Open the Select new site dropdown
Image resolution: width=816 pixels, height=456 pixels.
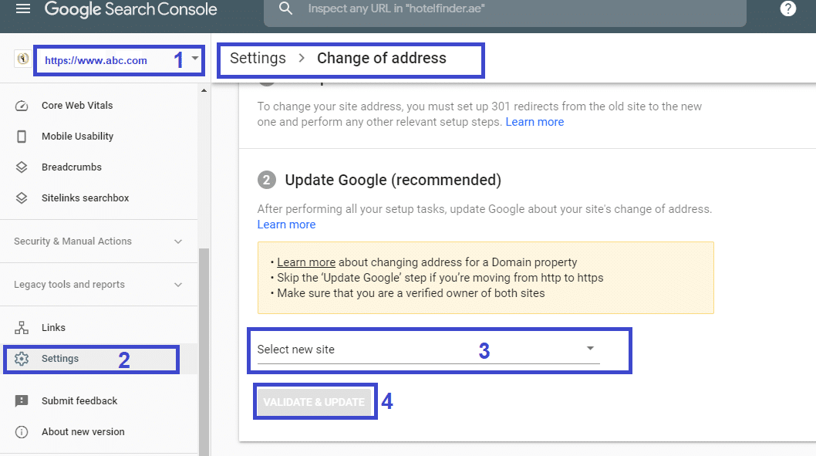tap(428, 350)
